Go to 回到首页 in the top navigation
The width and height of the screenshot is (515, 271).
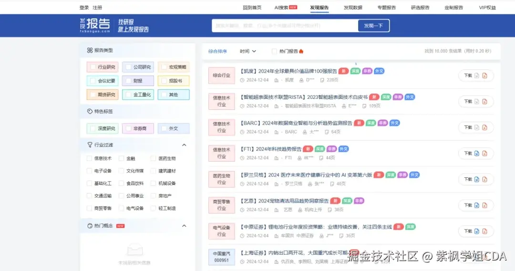coord(252,8)
